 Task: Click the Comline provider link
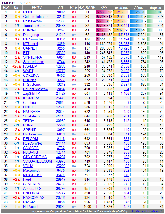(x=29, y=103)
